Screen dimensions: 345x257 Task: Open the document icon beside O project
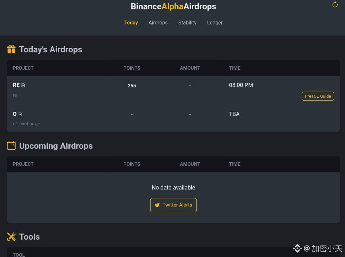(20, 114)
